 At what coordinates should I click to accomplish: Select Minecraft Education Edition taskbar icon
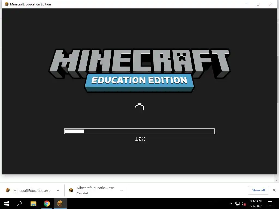[x=60, y=204]
